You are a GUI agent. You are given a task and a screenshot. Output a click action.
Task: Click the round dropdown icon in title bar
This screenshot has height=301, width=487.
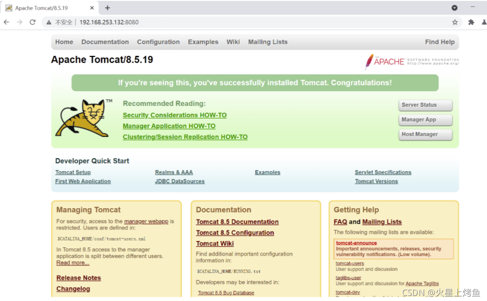pyautogui.click(x=454, y=8)
